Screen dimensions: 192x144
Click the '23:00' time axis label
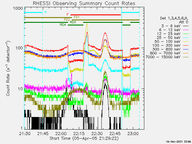coord(133,133)
